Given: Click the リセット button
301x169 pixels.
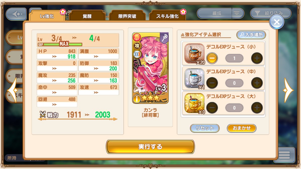Looking at the screenshot, I should pyautogui.click(x=205, y=128).
